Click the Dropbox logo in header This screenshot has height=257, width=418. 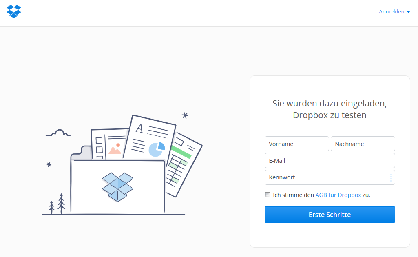click(x=14, y=11)
